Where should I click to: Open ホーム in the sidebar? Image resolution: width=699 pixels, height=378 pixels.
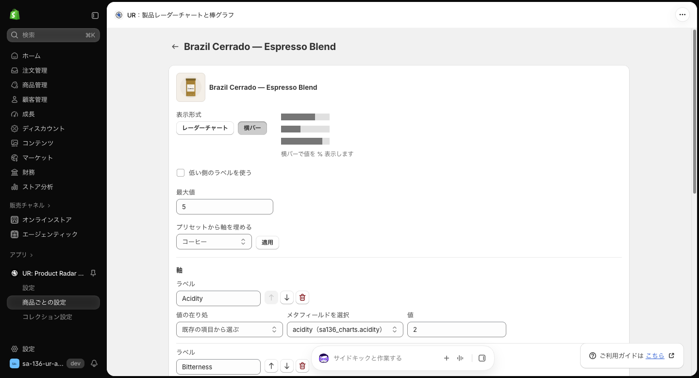pyautogui.click(x=53, y=56)
